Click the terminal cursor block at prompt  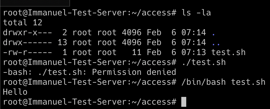pos(184,102)
